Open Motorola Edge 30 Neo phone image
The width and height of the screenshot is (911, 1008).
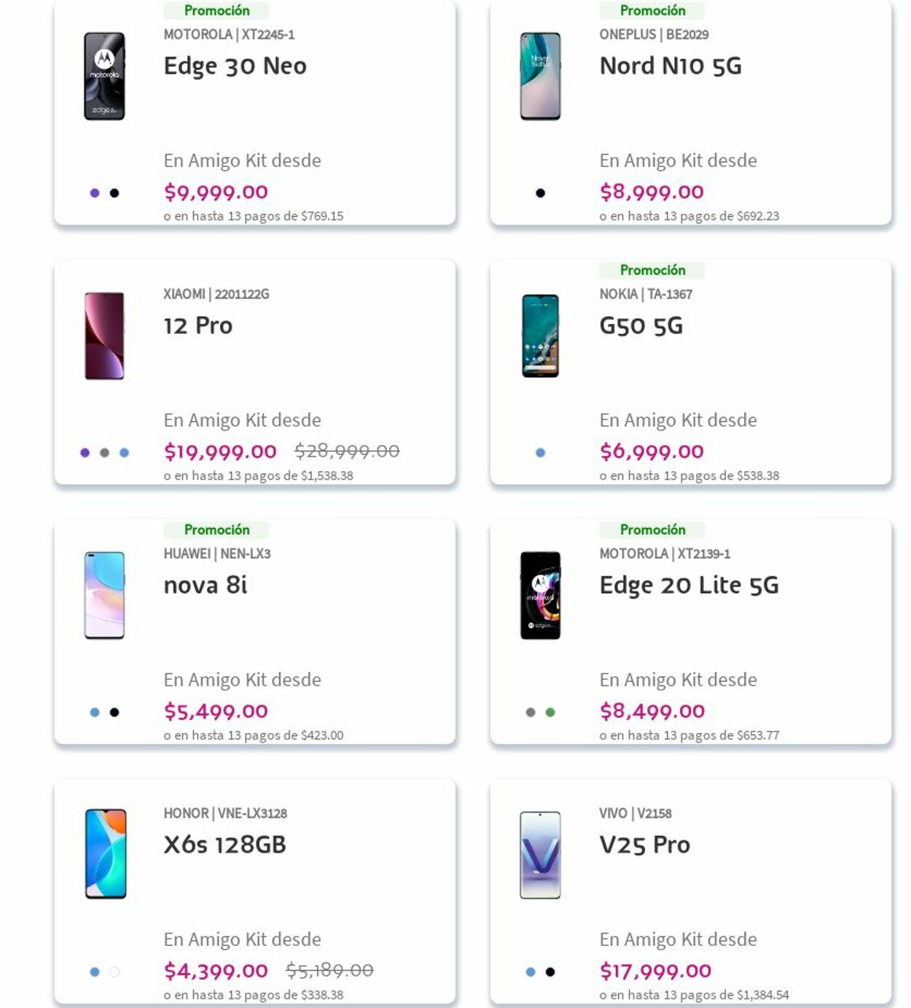point(104,76)
